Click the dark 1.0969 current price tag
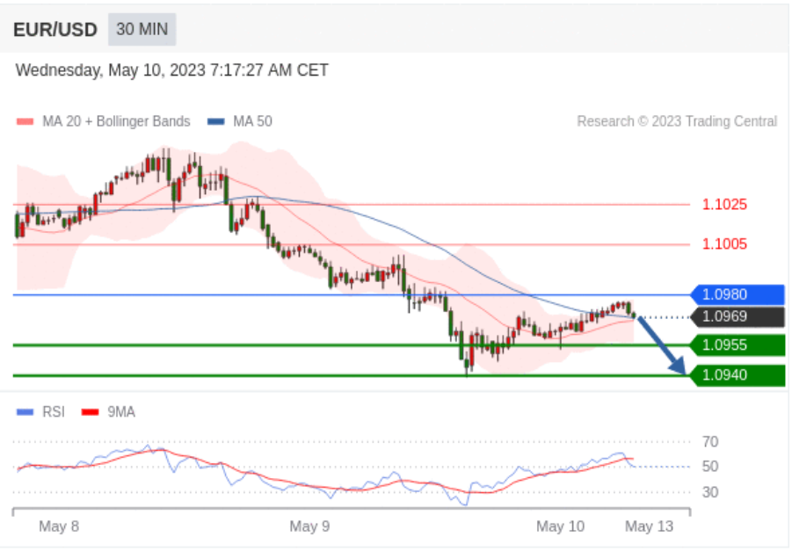This screenshot has height=551, width=792. (738, 316)
